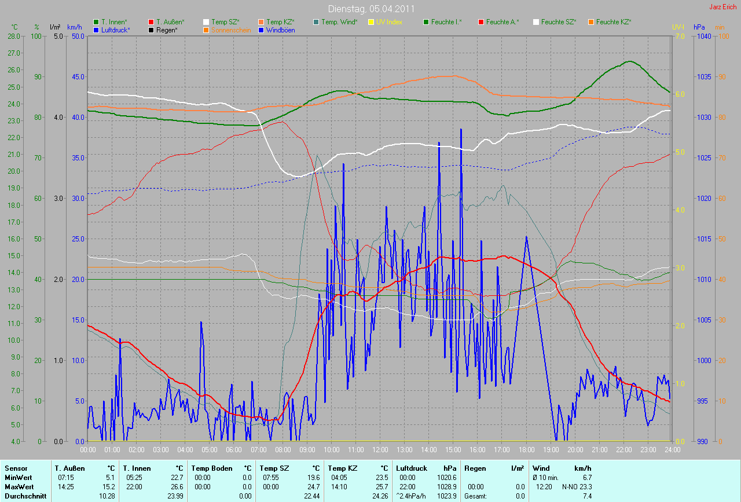Click the black Regen legend square
This screenshot has width=741, height=502.
tap(152, 30)
